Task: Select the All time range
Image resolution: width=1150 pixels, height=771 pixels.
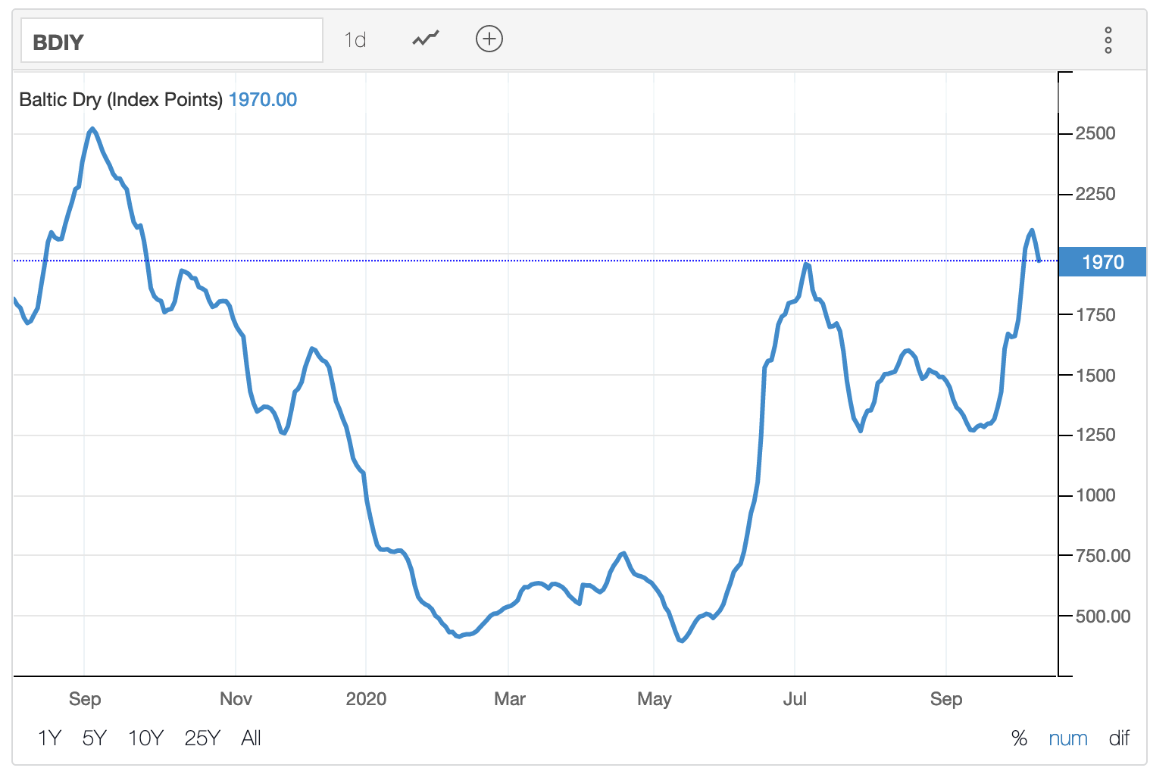Action: point(251,738)
